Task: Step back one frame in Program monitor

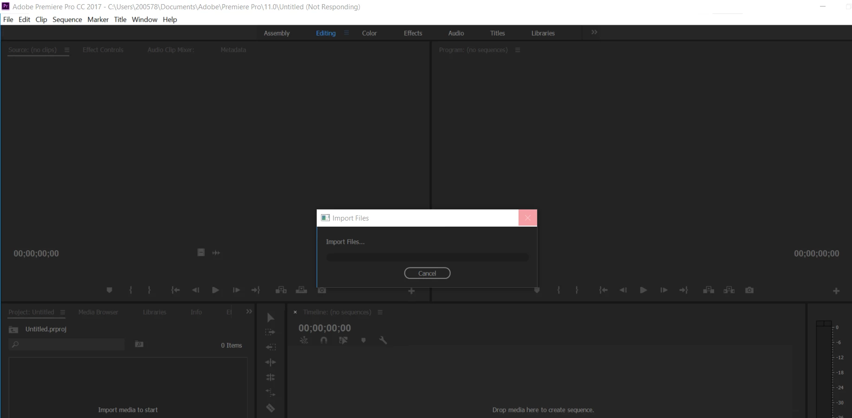Action: (623, 290)
